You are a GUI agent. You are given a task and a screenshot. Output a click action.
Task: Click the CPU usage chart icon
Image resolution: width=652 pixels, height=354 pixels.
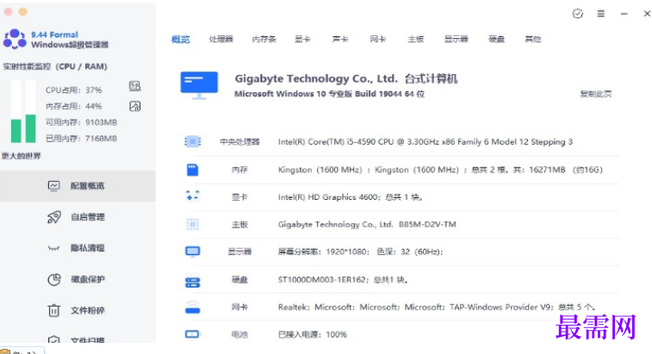click(134, 86)
